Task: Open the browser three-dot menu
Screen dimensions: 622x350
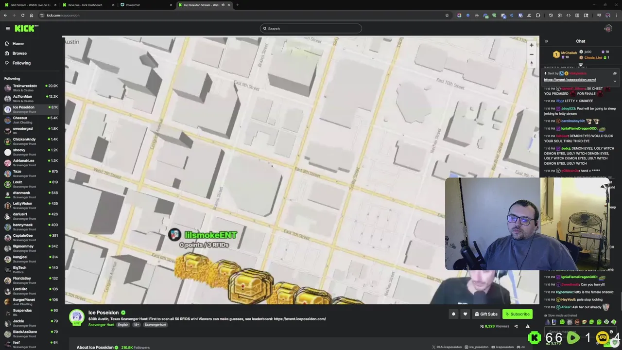Action: (x=617, y=15)
